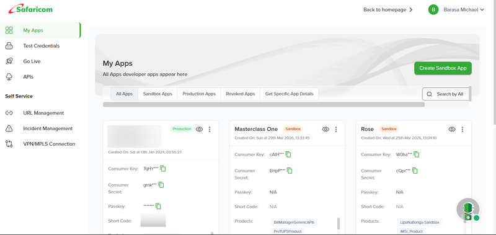
Task: Click the Incident Management warning icon
Action: tap(9, 128)
